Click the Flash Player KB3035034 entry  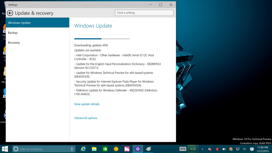[x=114, y=83]
